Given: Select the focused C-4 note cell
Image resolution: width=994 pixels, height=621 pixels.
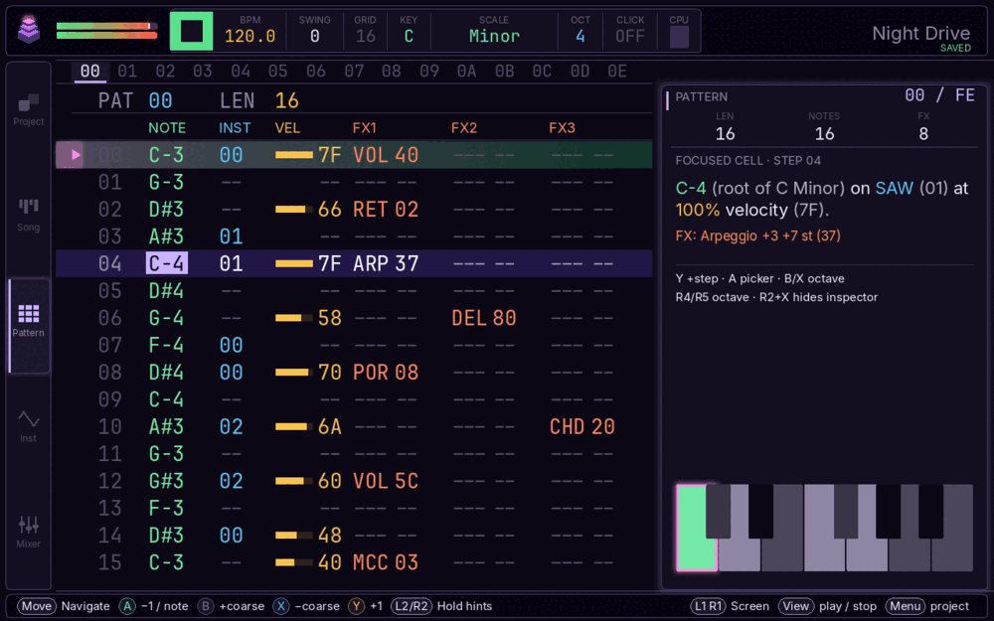Looking at the screenshot, I should click(x=167, y=263).
